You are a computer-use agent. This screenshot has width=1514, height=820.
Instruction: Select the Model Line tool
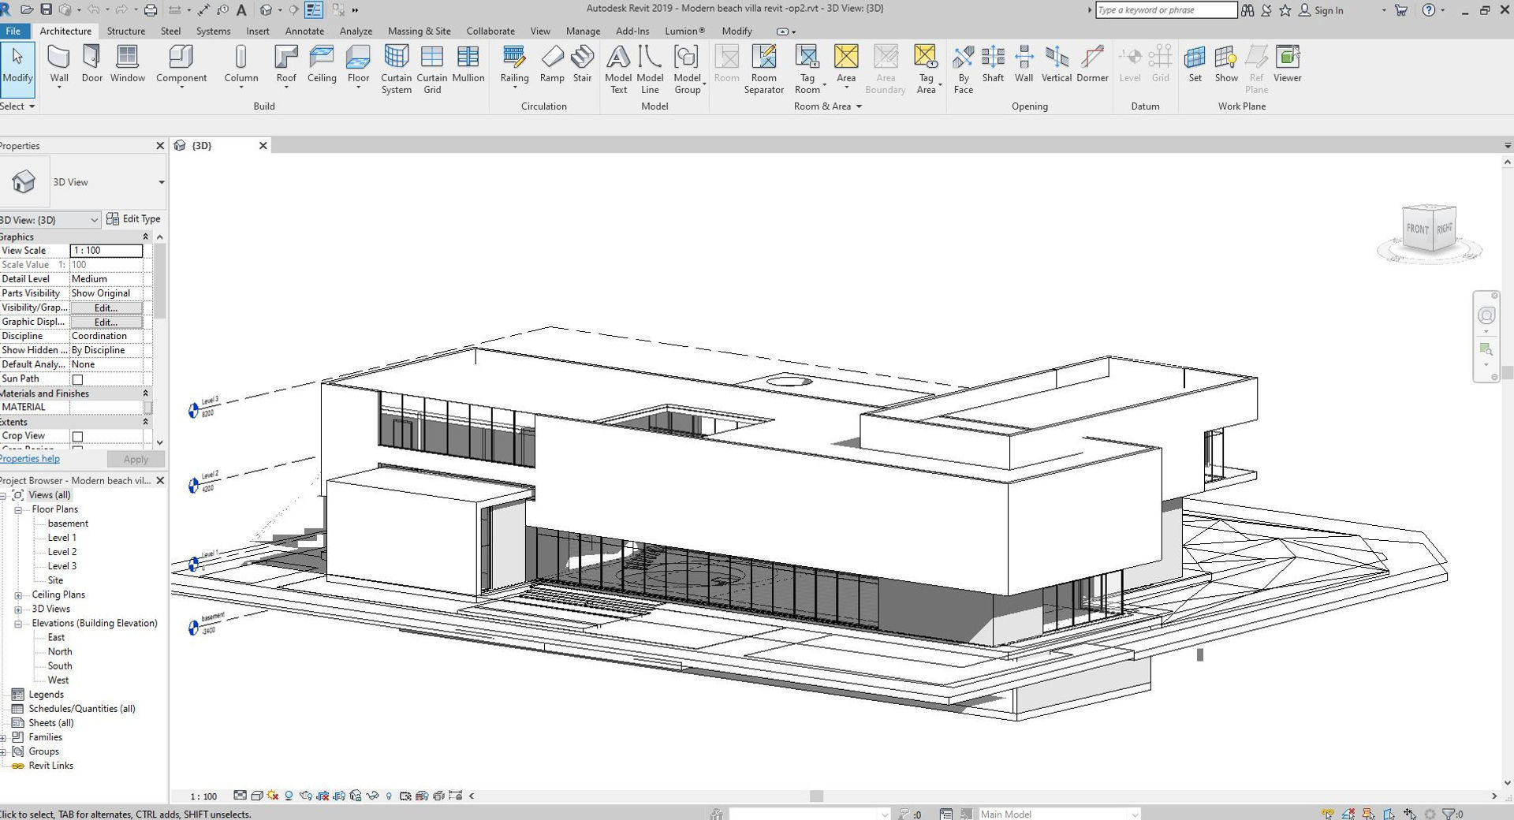[x=650, y=69]
